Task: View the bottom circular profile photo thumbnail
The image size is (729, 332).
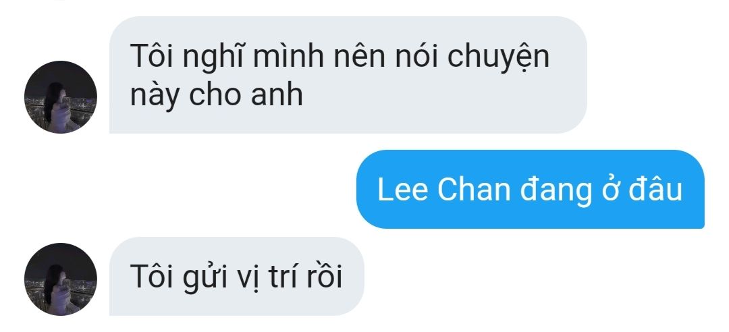Action: point(61,279)
